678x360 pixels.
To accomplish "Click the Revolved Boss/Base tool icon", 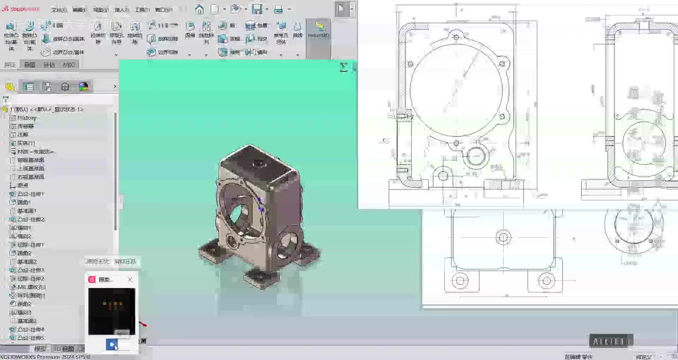I will click(29, 26).
